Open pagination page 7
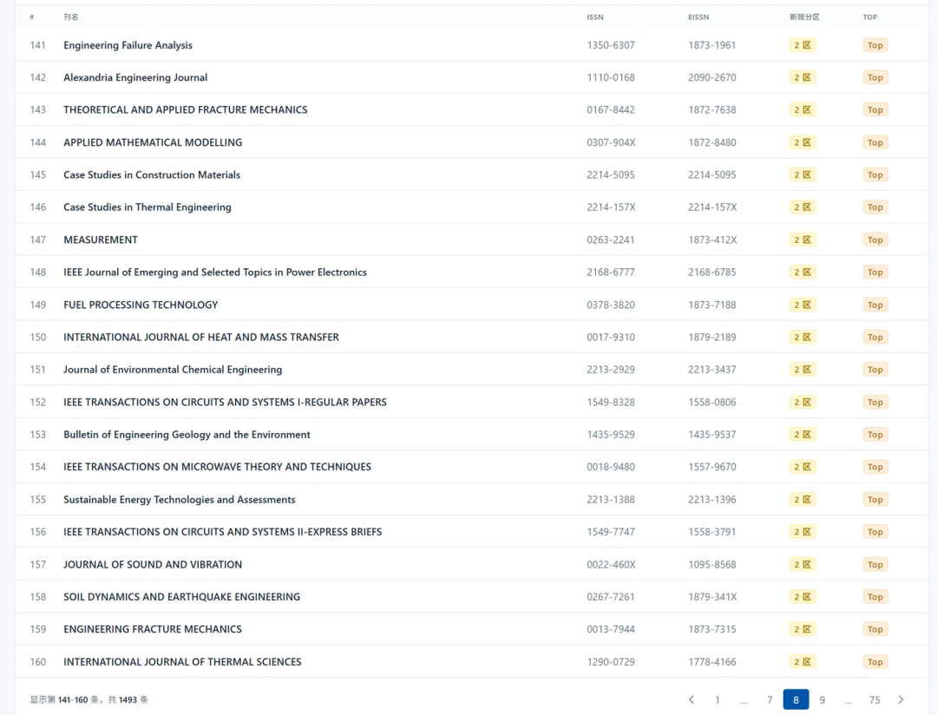The height and width of the screenshot is (715, 937). click(x=770, y=699)
